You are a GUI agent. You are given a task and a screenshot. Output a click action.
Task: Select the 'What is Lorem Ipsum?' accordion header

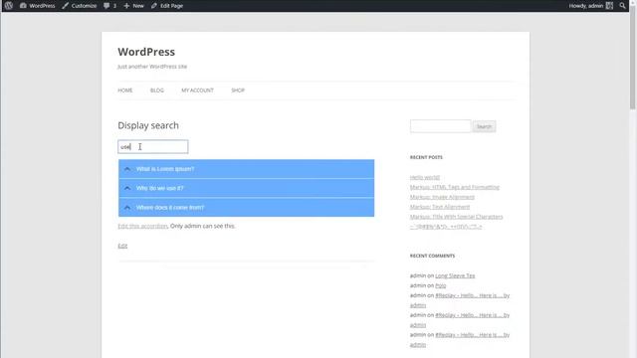click(x=246, y=169)
